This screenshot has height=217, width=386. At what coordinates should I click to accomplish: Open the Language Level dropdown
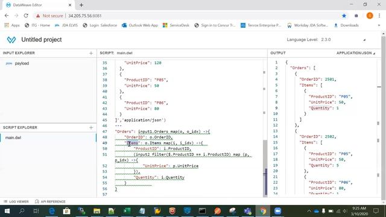tap(364, 40)
